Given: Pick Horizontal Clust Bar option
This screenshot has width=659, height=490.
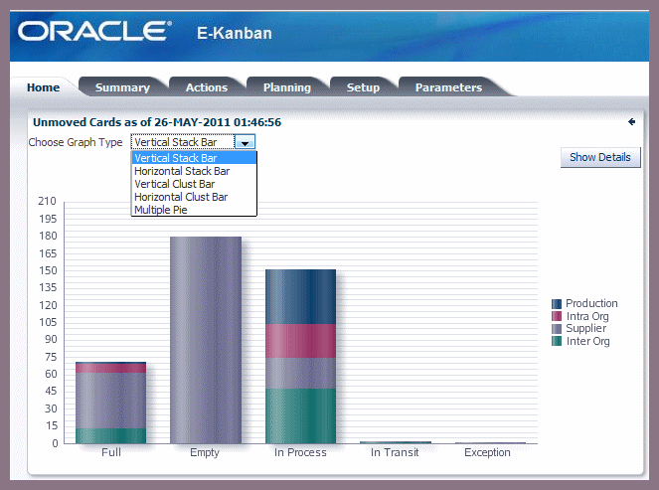Looking at the screenshot, I should tap(194, 197).
